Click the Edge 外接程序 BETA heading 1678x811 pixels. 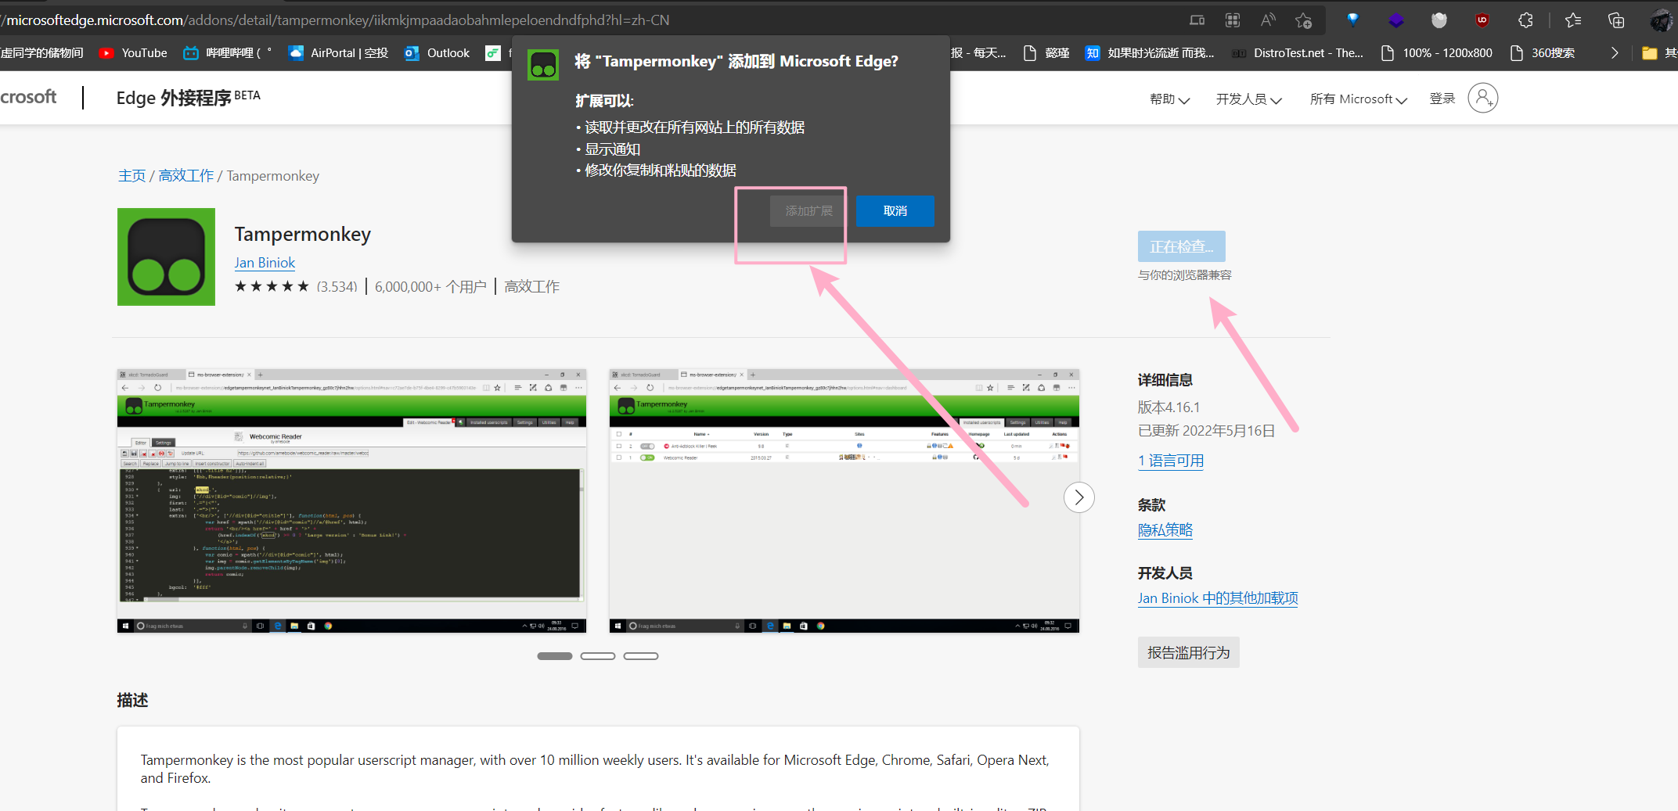pyautogui.click(x=188, y=98)
